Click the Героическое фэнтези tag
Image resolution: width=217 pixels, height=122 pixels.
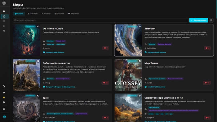[x=157, y=79]
